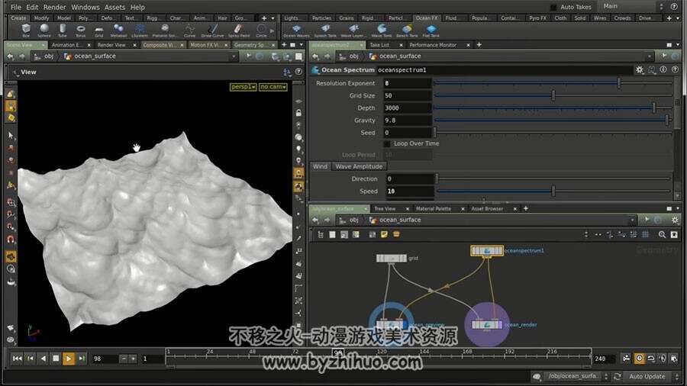
Task: Open the right shelf set options arrow
Action: [x=677, y=18]
